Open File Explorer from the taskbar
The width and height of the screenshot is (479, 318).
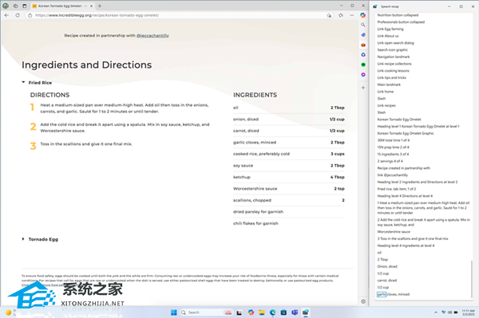tap(262, 312)
